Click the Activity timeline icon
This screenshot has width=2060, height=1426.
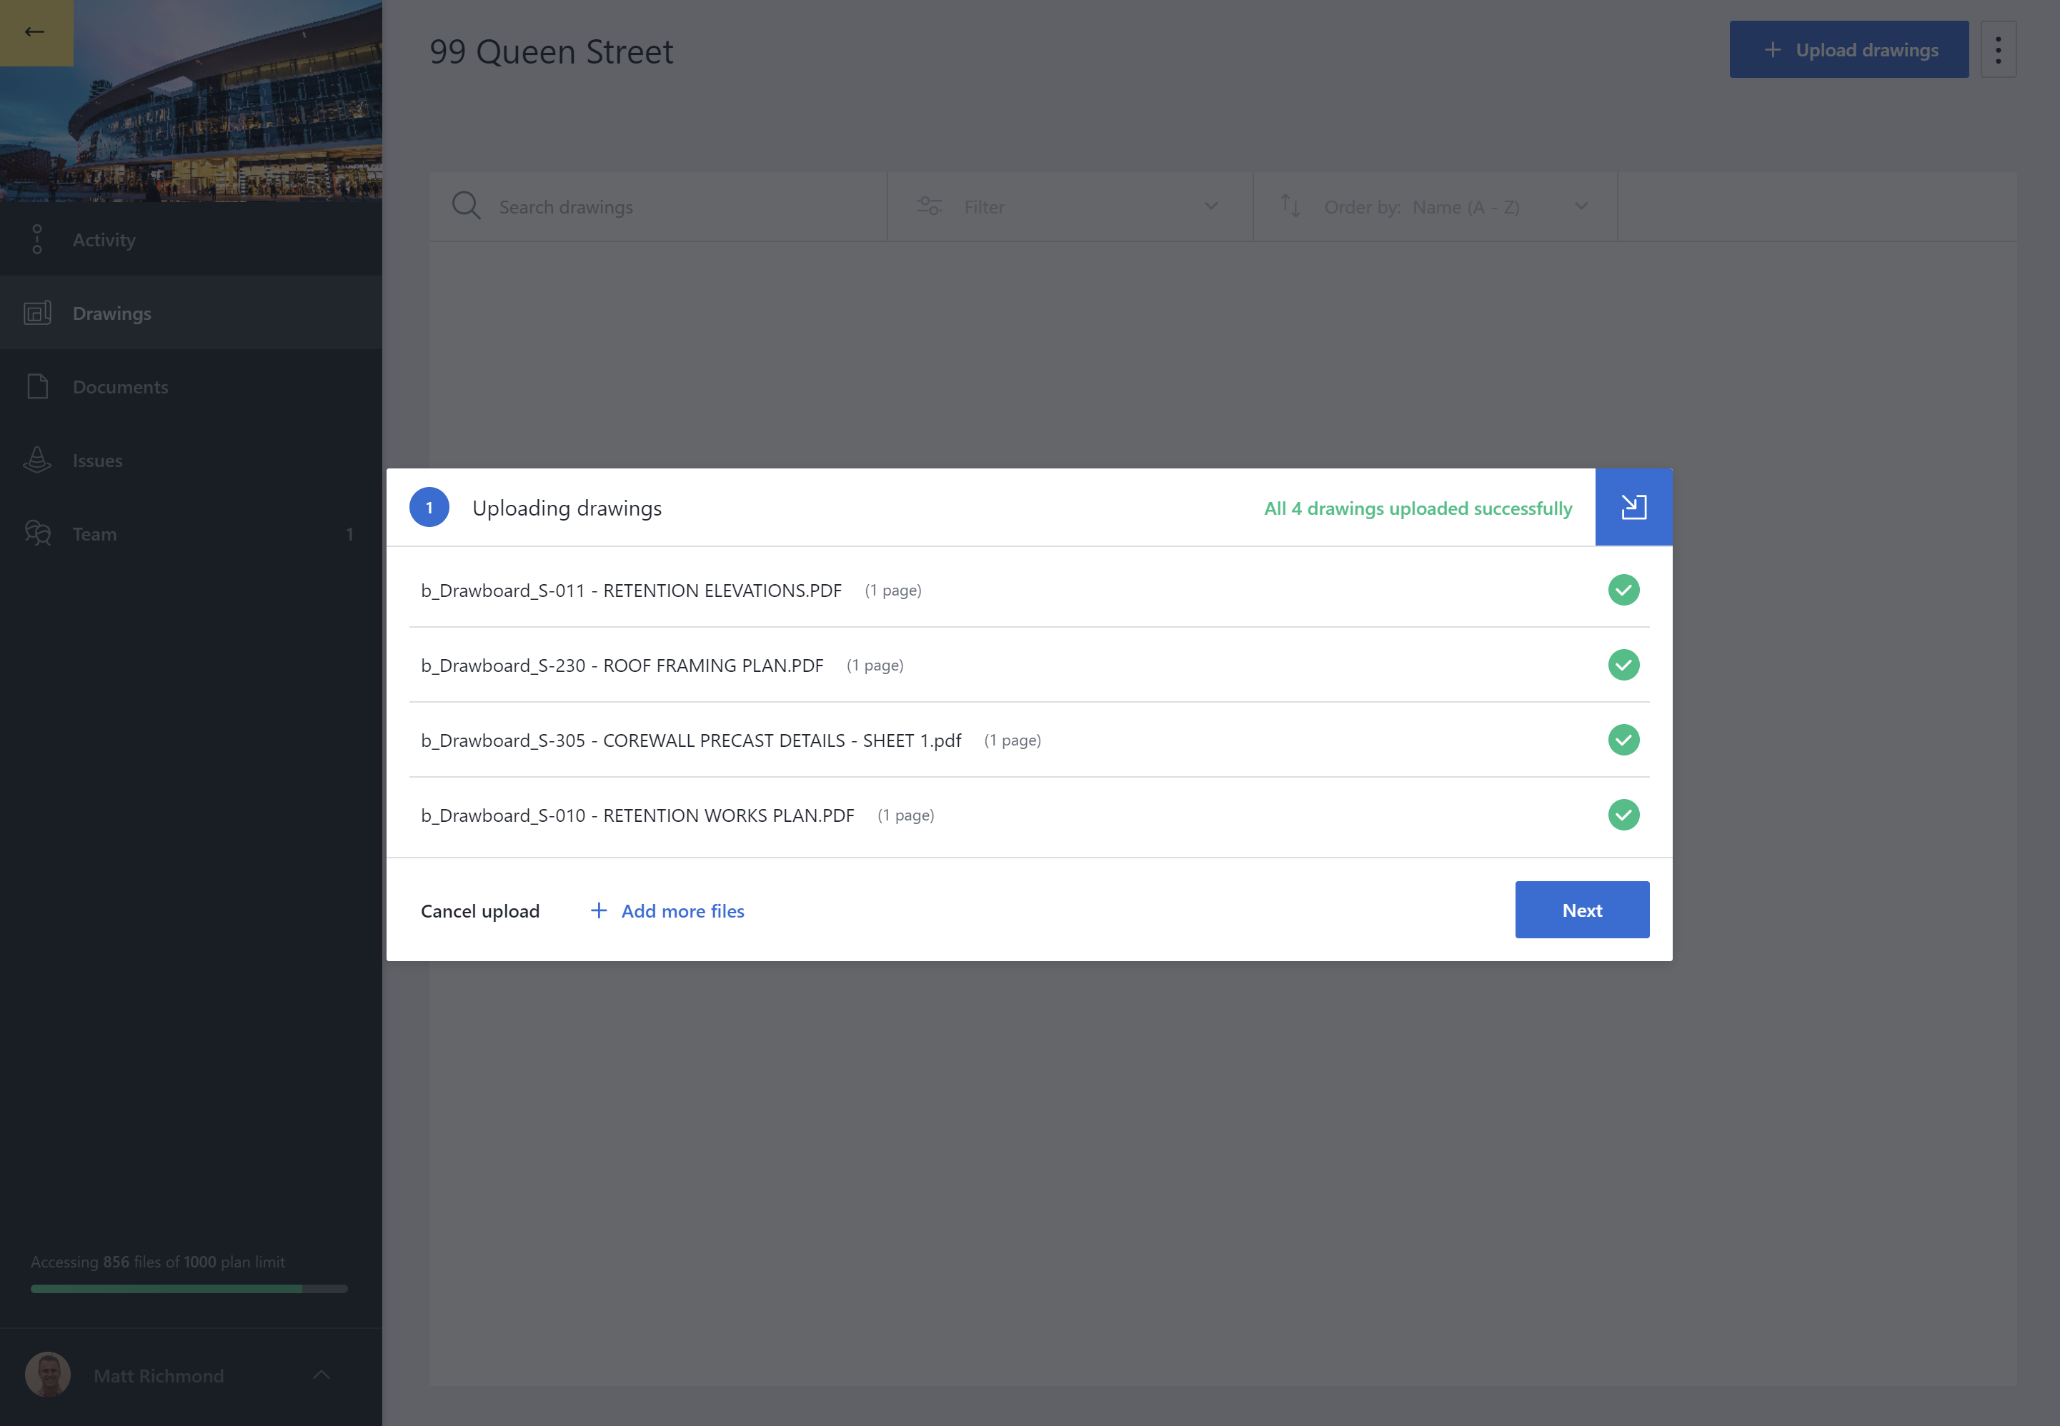36,239
